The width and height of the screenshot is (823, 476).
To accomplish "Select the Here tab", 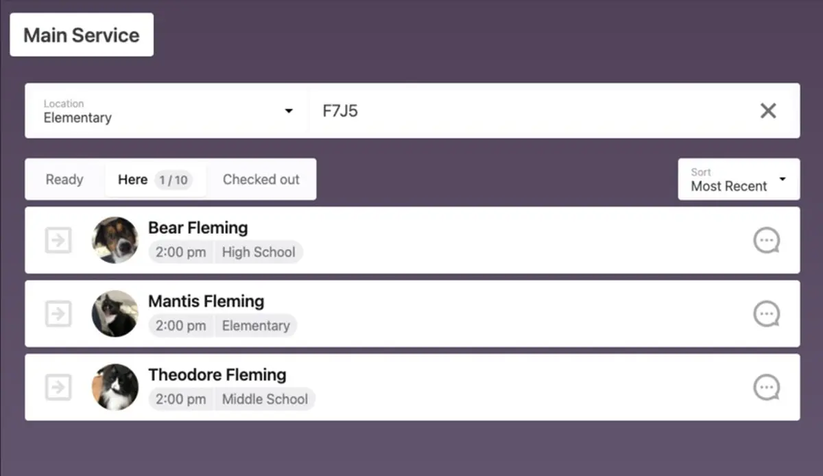I will click(x=155, y=180).
